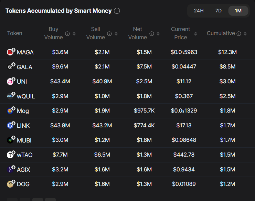Viewport: 255px width, 201px height.
Task: Click UNI price $11.12
Action: pyautogui.click(x=184, y=81)
